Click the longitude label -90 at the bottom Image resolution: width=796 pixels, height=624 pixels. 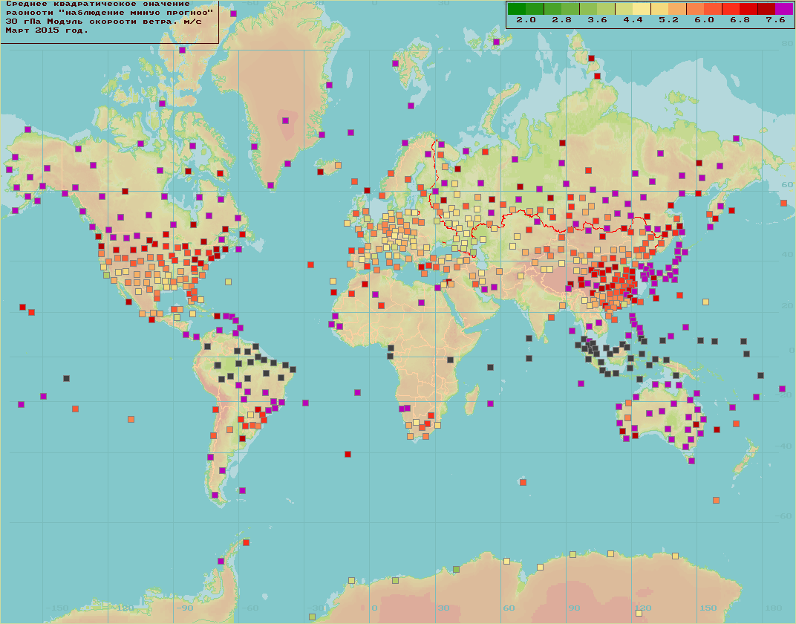[x=185, y=608]
